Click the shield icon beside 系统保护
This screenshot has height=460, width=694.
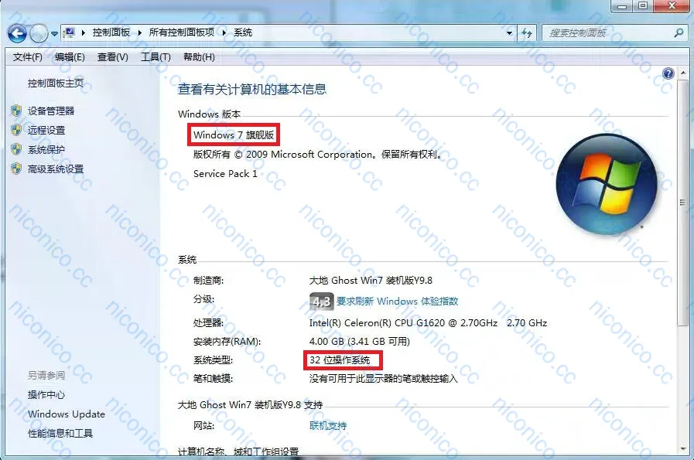pyautogui.click(x=16, y=149)
